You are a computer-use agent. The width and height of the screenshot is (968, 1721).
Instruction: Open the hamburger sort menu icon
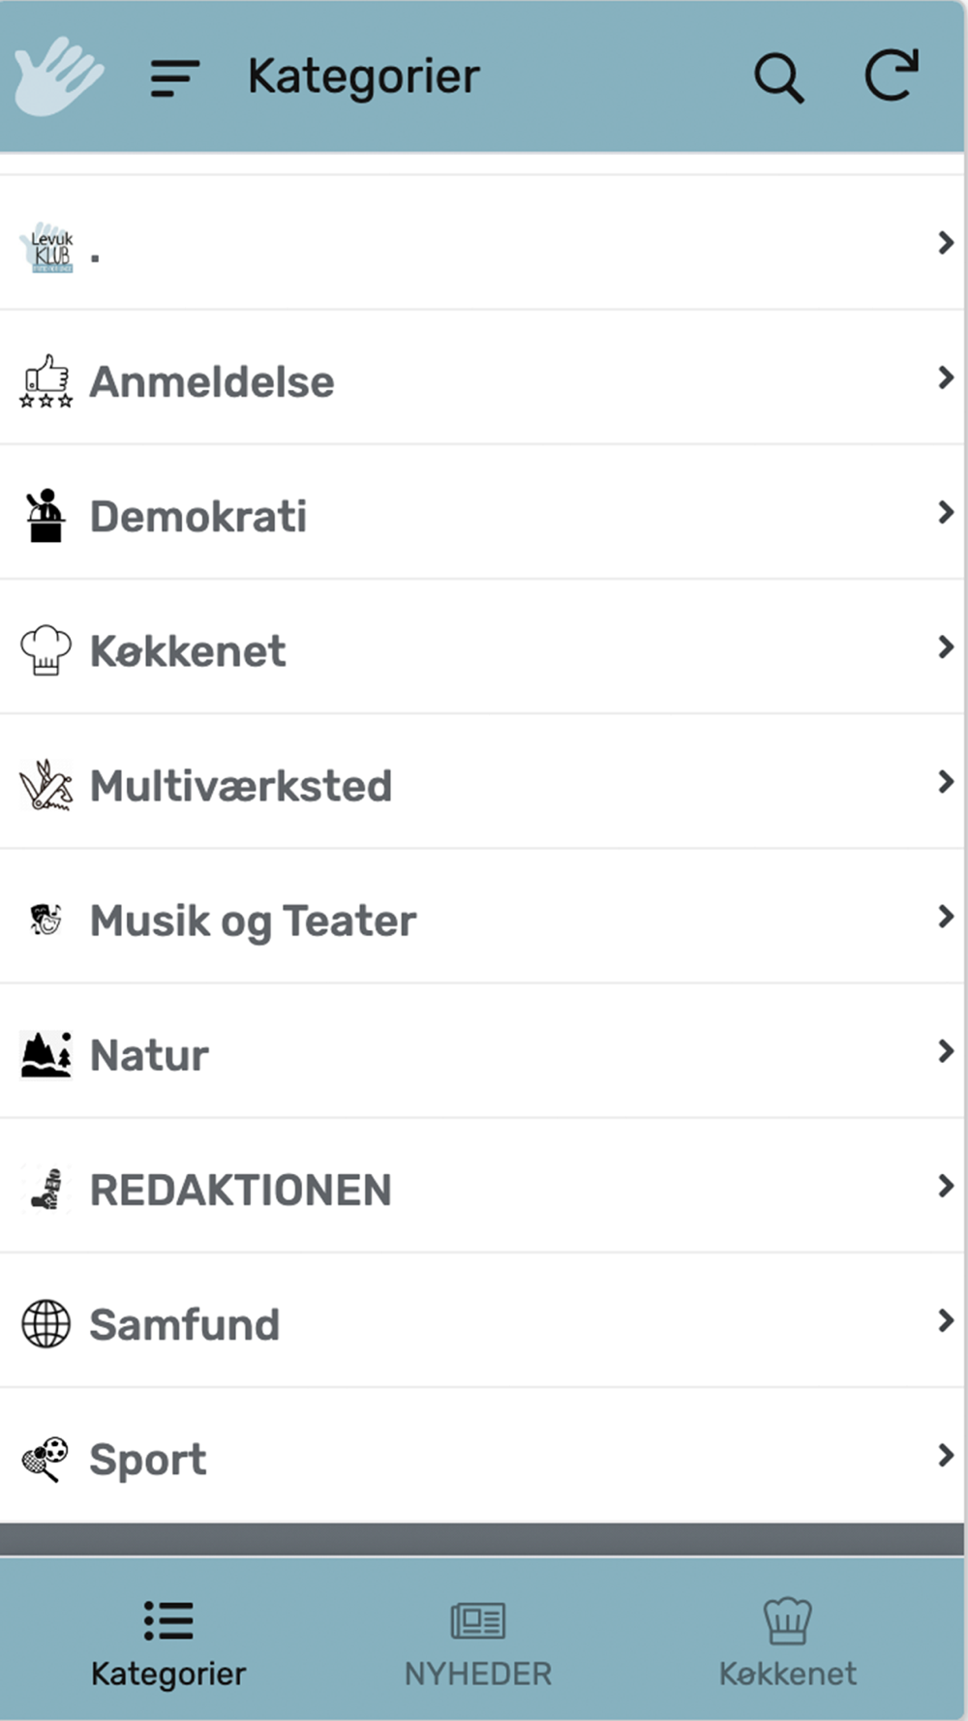tap(175, 77)
